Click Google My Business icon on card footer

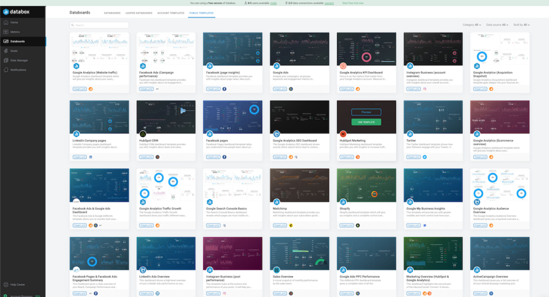coord(425,225)
